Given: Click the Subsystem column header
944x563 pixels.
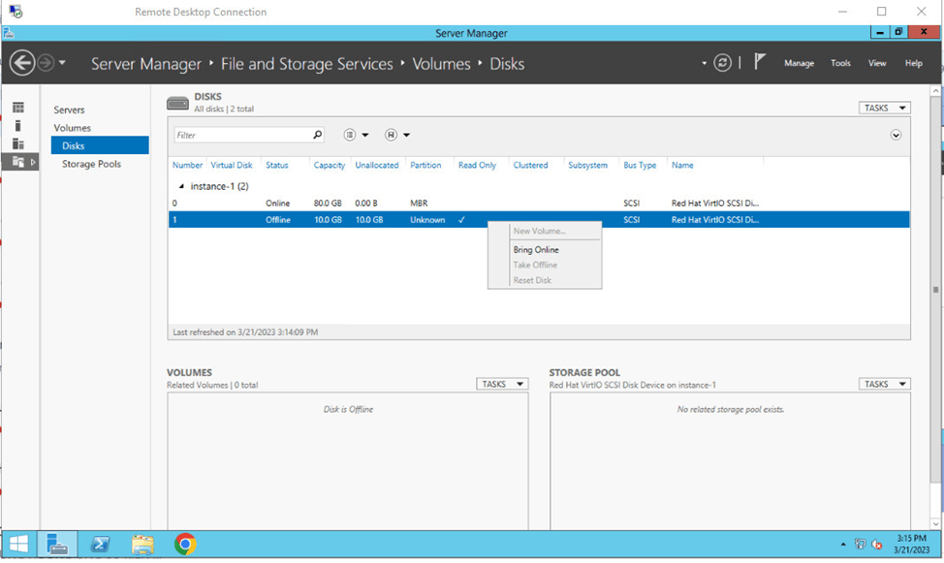Looking at the screenshot, I should pyautogui.click(x=587, y=165).
